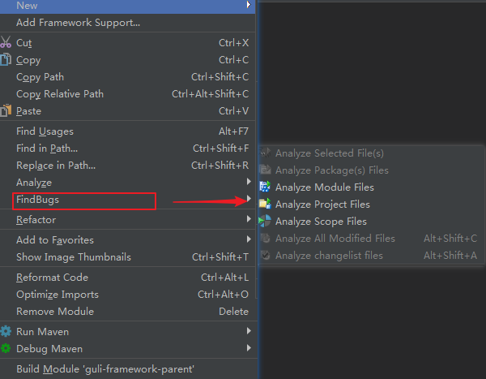486x379 pixels.
Task: Click the Analyze Selected File(s) icon
Action: click(x=265, y=153)
